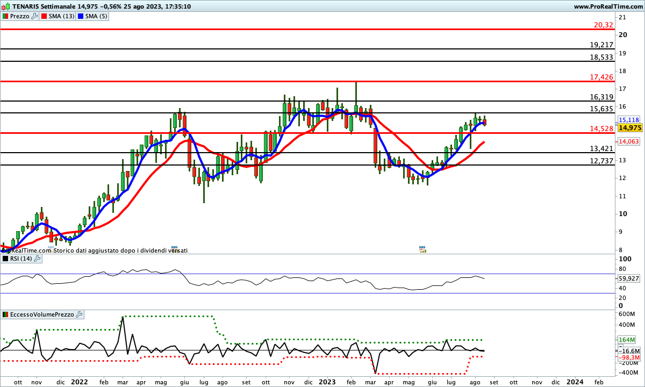Select the 14,528 red level label
645x387 pixels.
[601, 128]
